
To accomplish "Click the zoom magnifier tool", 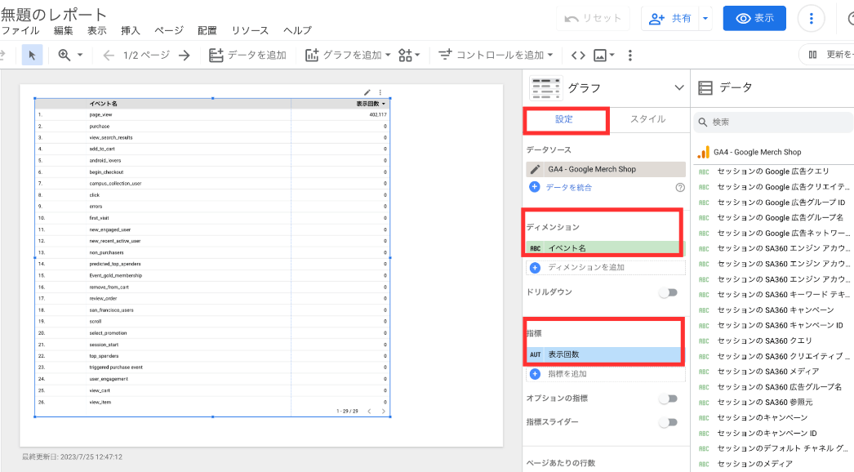I will coord(64,55).
